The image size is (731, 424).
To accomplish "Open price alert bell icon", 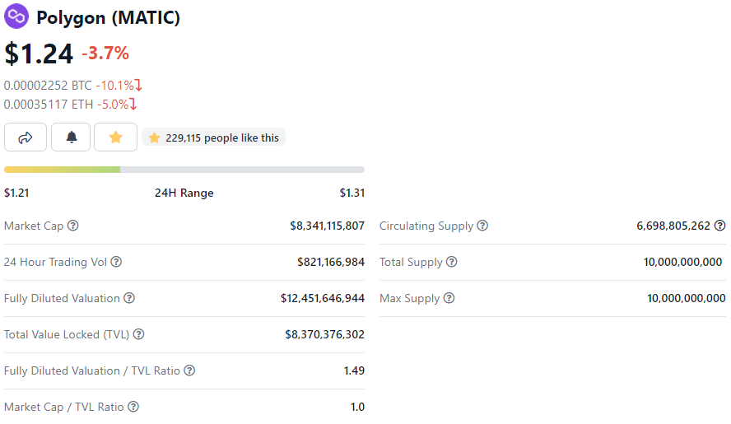I will 71,137.
